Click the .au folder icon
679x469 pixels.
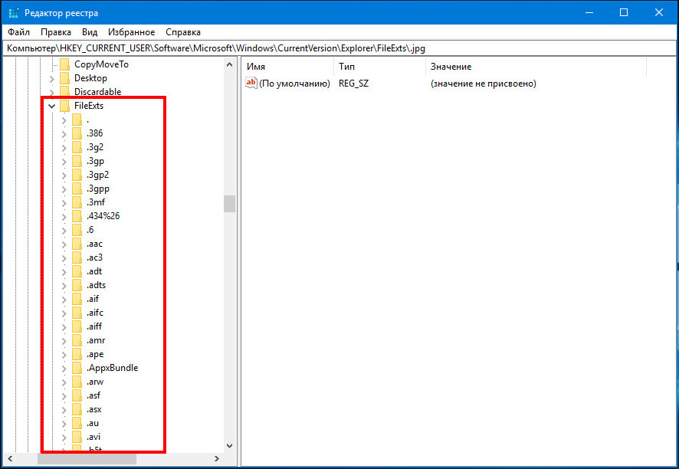click(77, 423)
